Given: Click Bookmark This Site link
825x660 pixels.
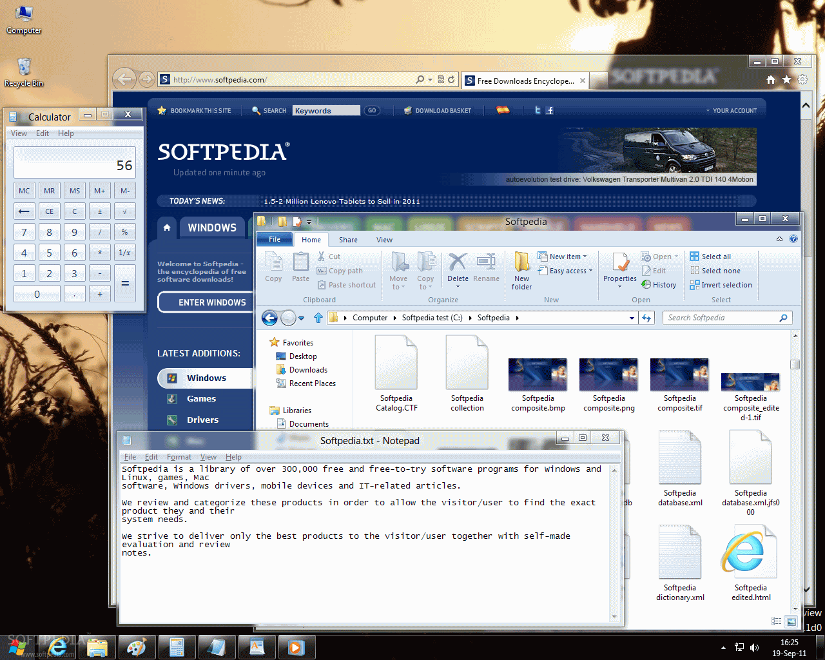Looking at the screenshot, I should [194, 111].
